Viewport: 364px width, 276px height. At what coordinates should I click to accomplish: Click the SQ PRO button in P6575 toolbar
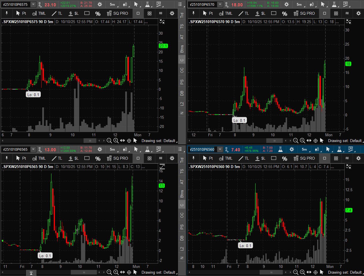pos(117,13)
